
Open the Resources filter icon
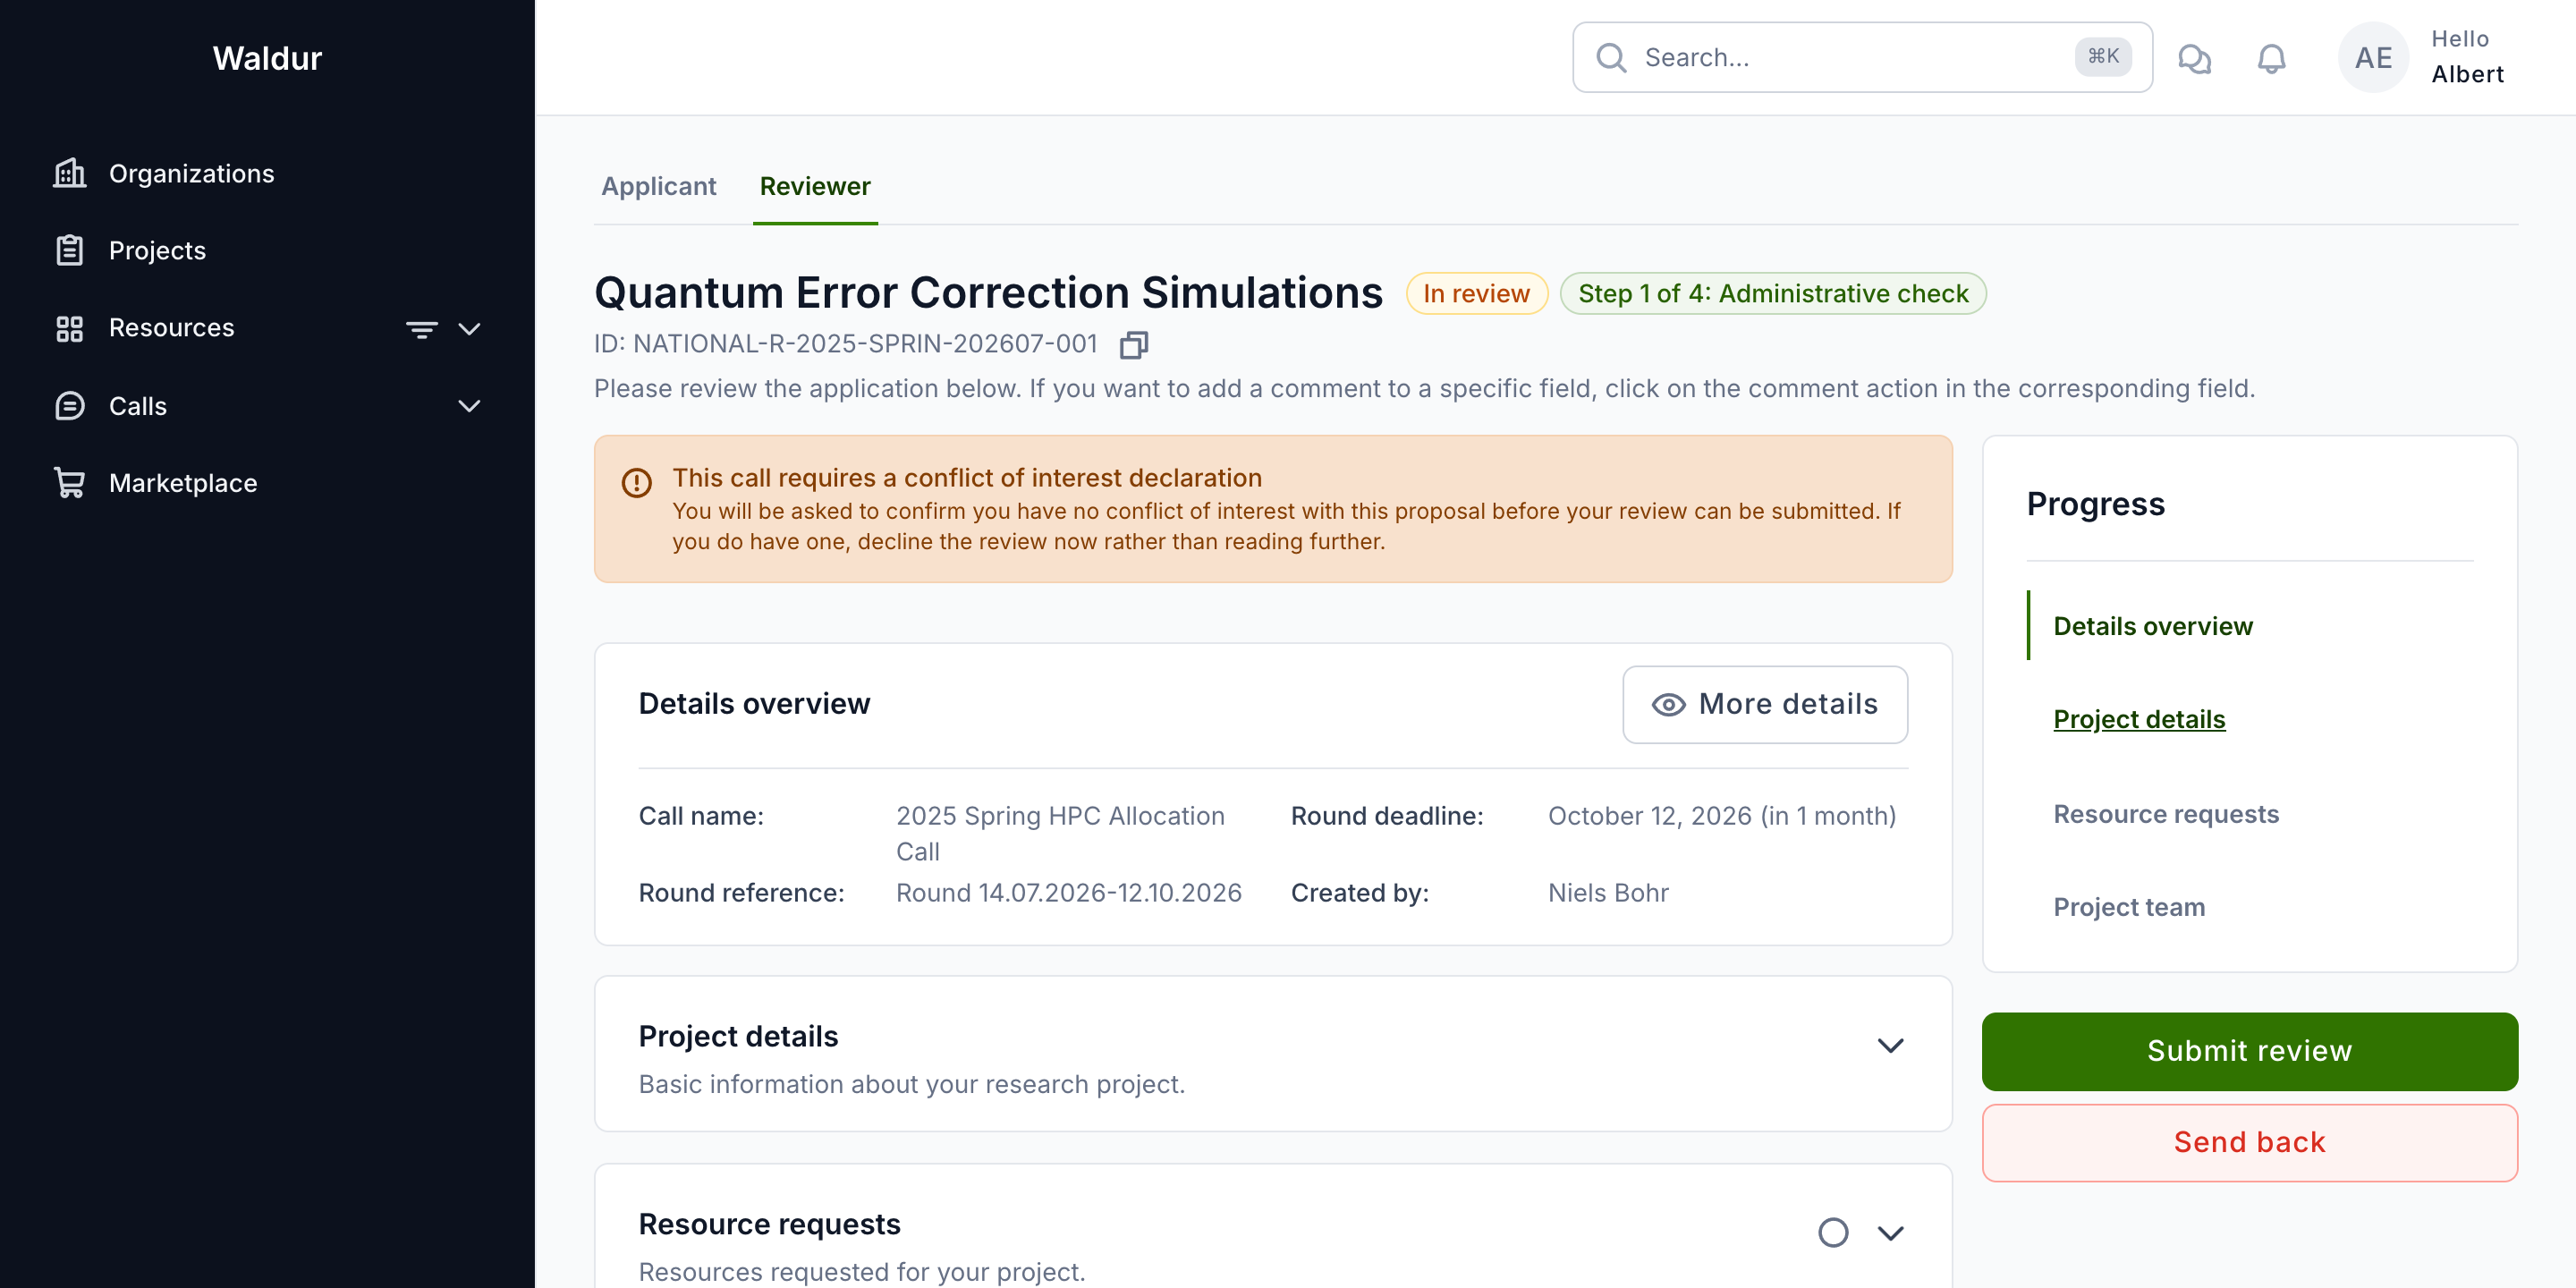421,328
